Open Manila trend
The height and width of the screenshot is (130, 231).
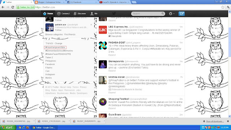pyautogui.click(x=48, y=78)
